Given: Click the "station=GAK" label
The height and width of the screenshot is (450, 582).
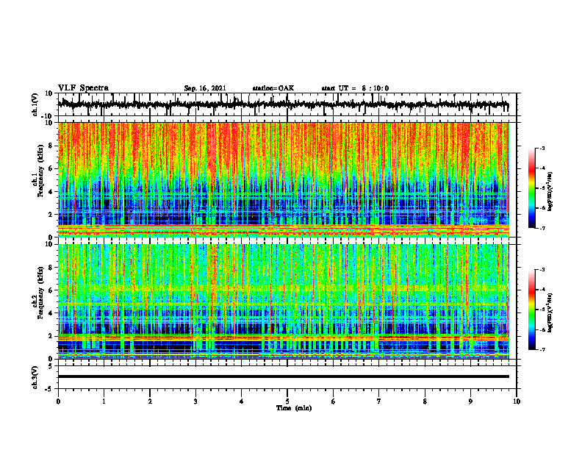Looking at the screenshot, I should pyautogui.click(x=273, y=88).
